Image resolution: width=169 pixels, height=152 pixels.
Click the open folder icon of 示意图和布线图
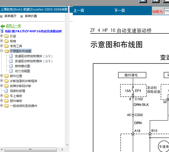tap(6, 51)
